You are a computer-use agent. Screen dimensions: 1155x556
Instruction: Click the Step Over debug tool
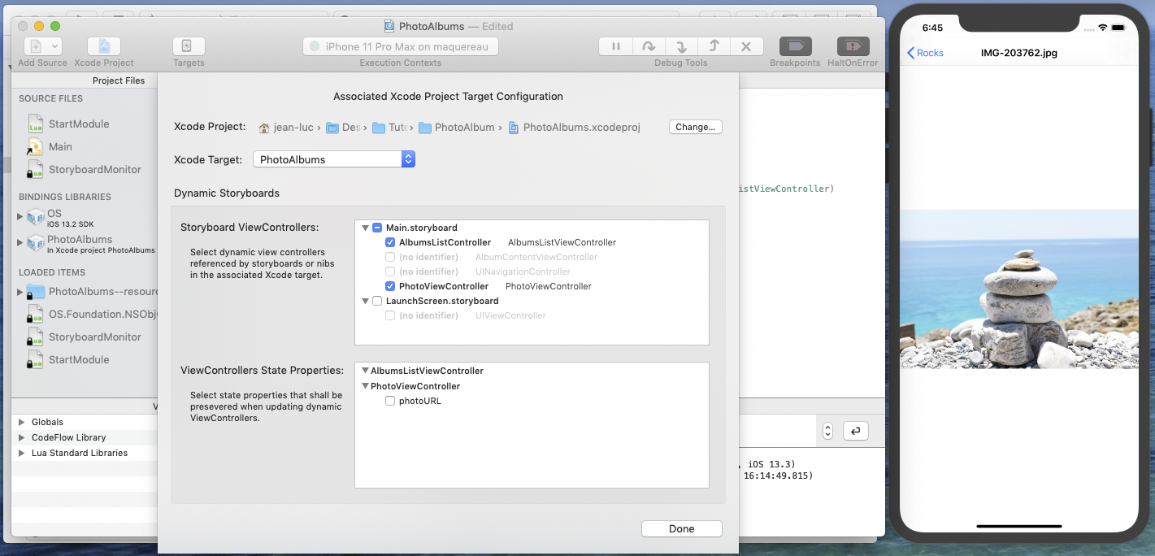click(649, 46)
